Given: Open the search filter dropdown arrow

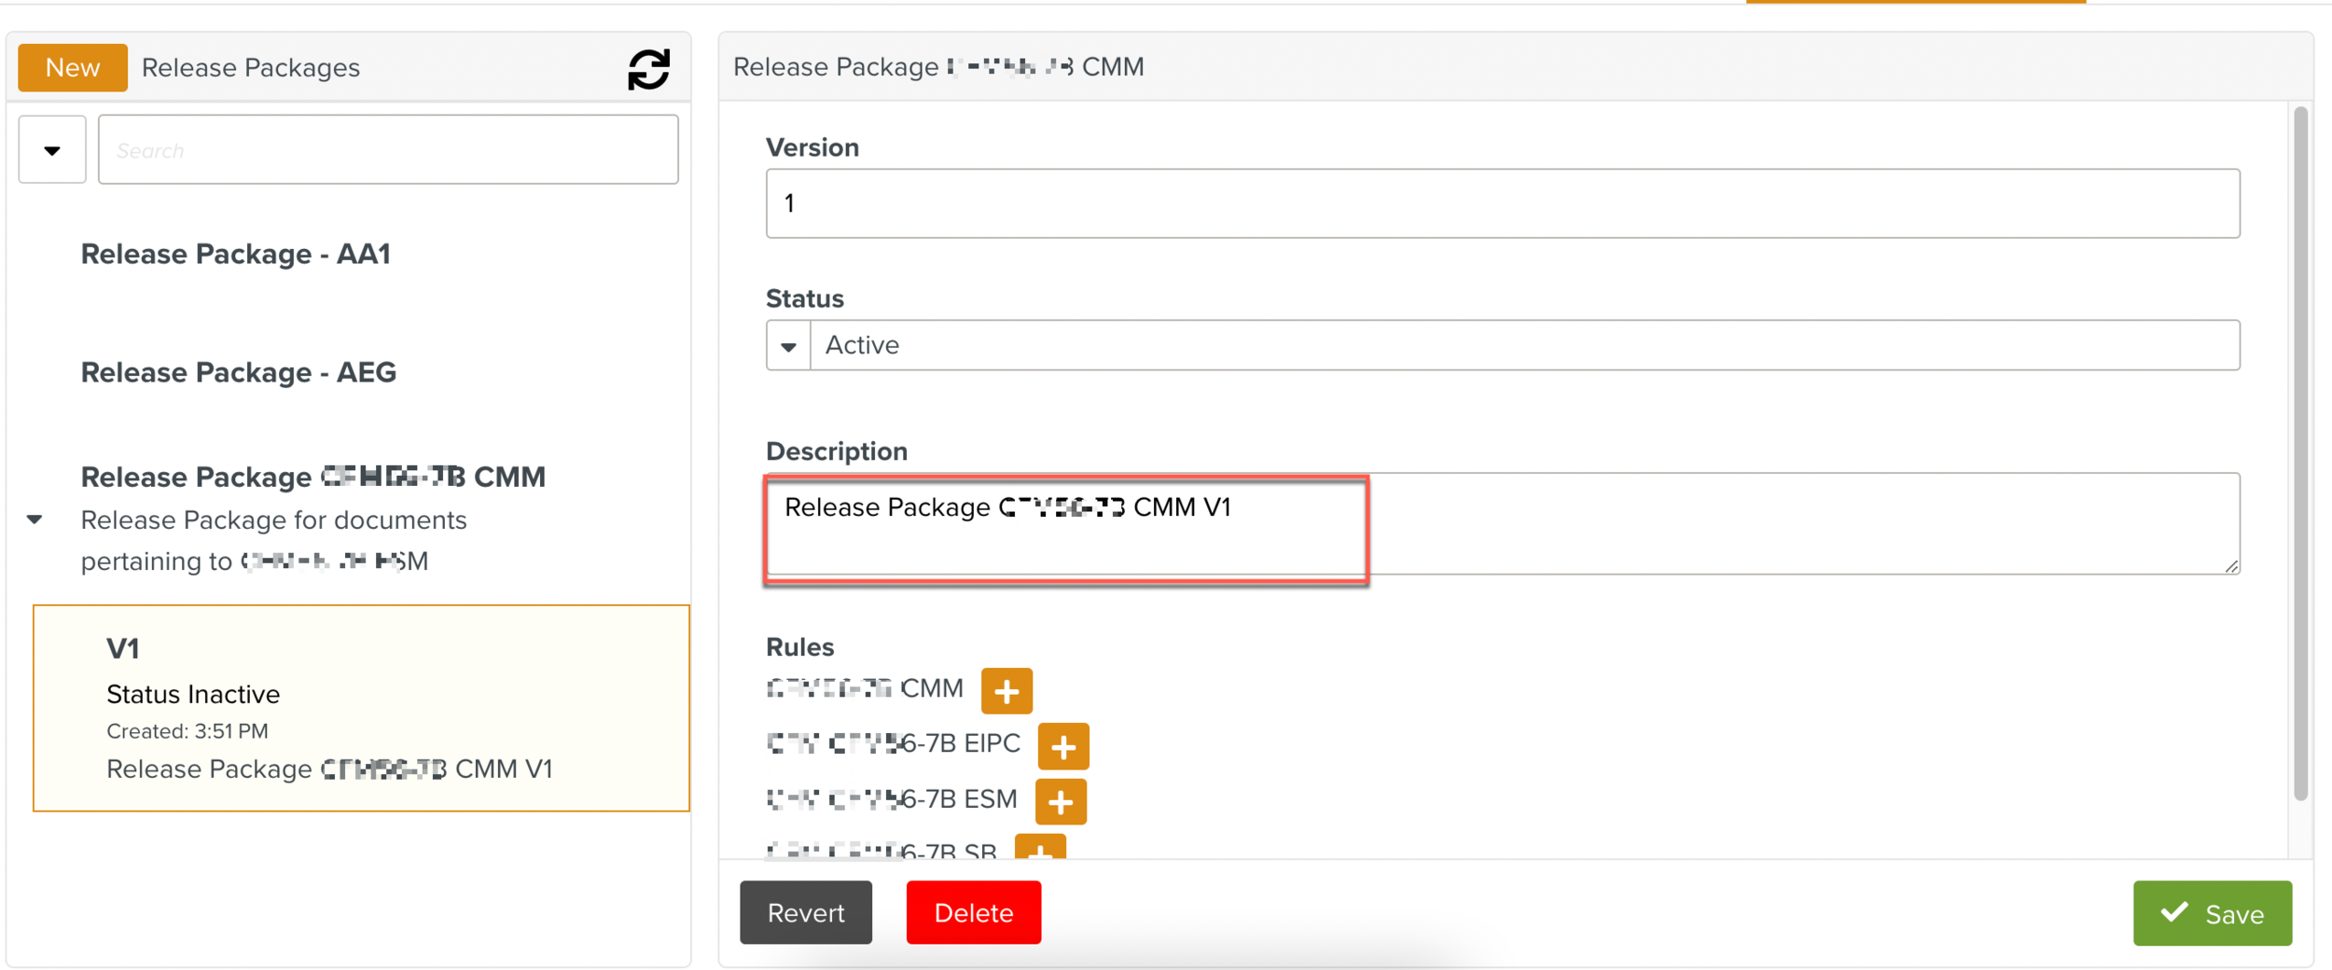Looking at the screenshot, I should click(52, 150).
